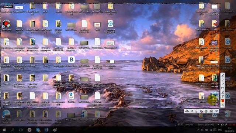This screenshot has height=133, width=236.
Task: Share the screenshot on social networks
Action: click(192, 111)
